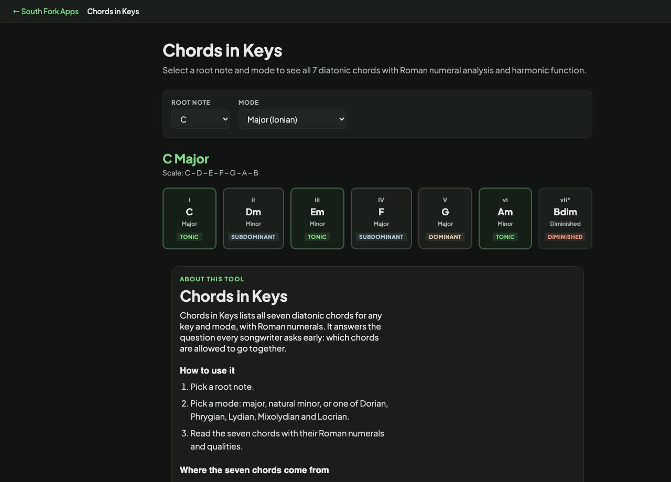Image resolution: width=671 pixels, height=482 pixels.
Task: Click the 'C Major' key heading
Action: [186, 158]
